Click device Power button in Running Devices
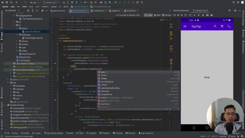Screen dimensions: 245x138 [x=175, y=15]
